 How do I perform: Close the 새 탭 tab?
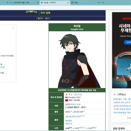pos(99,2)
